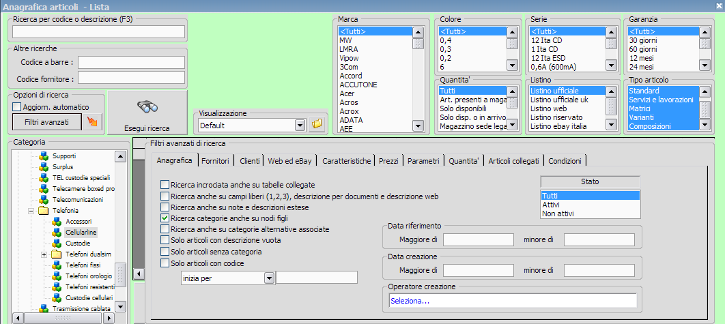725x324 pixels.
Task: Select Solo disponibili in Quantita' list
Action: 472,108
